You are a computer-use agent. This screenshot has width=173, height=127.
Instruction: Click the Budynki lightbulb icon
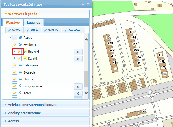(25, 51)
